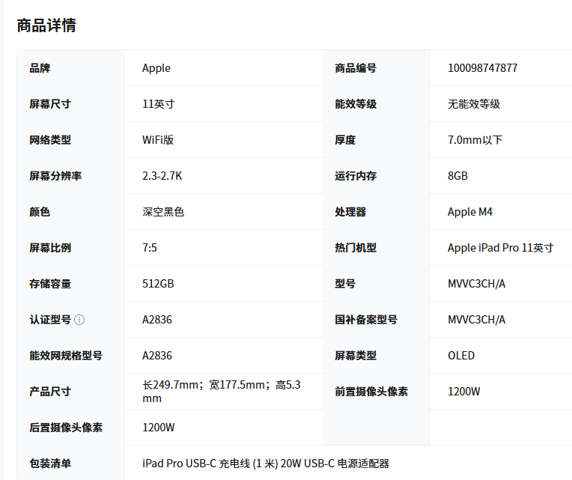Screen dimensions: 572x480
Task: Select 1200W in the 后置摄像头像素 row
Action: [x=158, y=428]
